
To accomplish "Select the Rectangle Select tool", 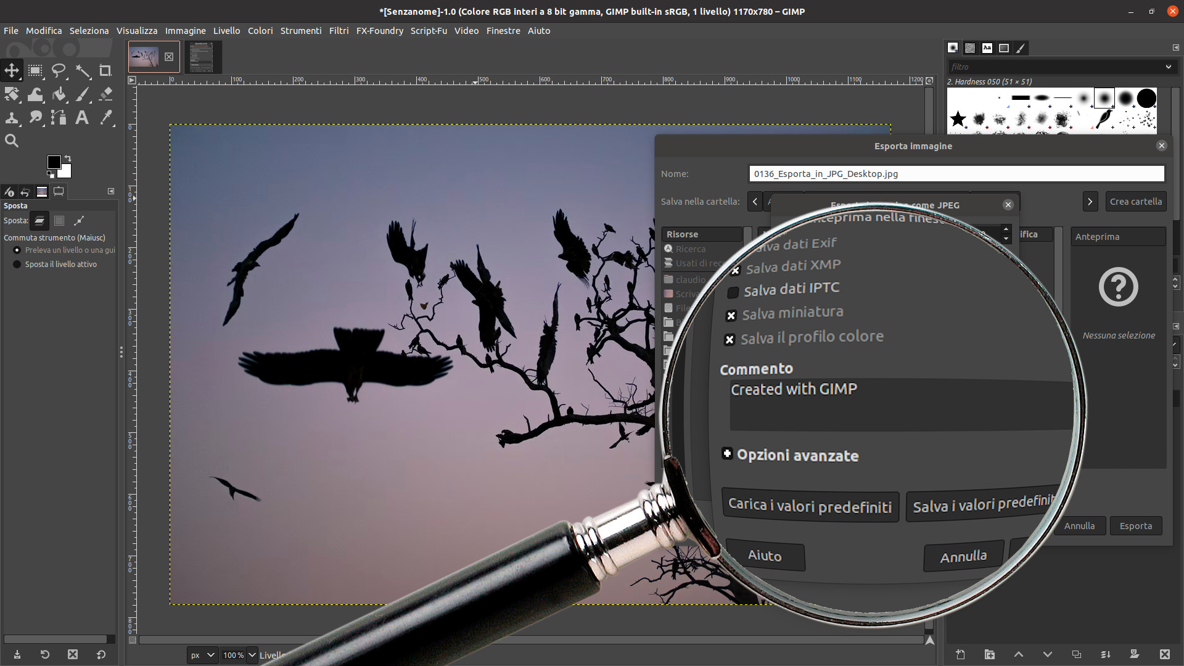I will pyautogui.click(x=35, y=70).
